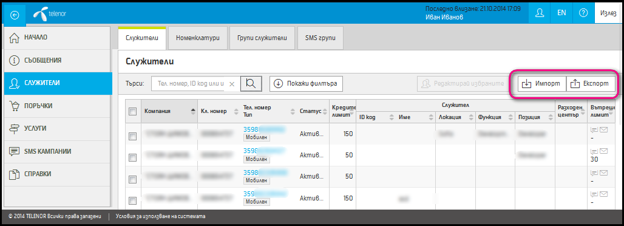Switch to the Номенклатури tab

coord(198,38)
